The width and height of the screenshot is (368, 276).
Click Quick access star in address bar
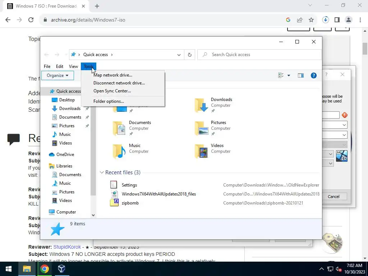click(x=73, y=55)
